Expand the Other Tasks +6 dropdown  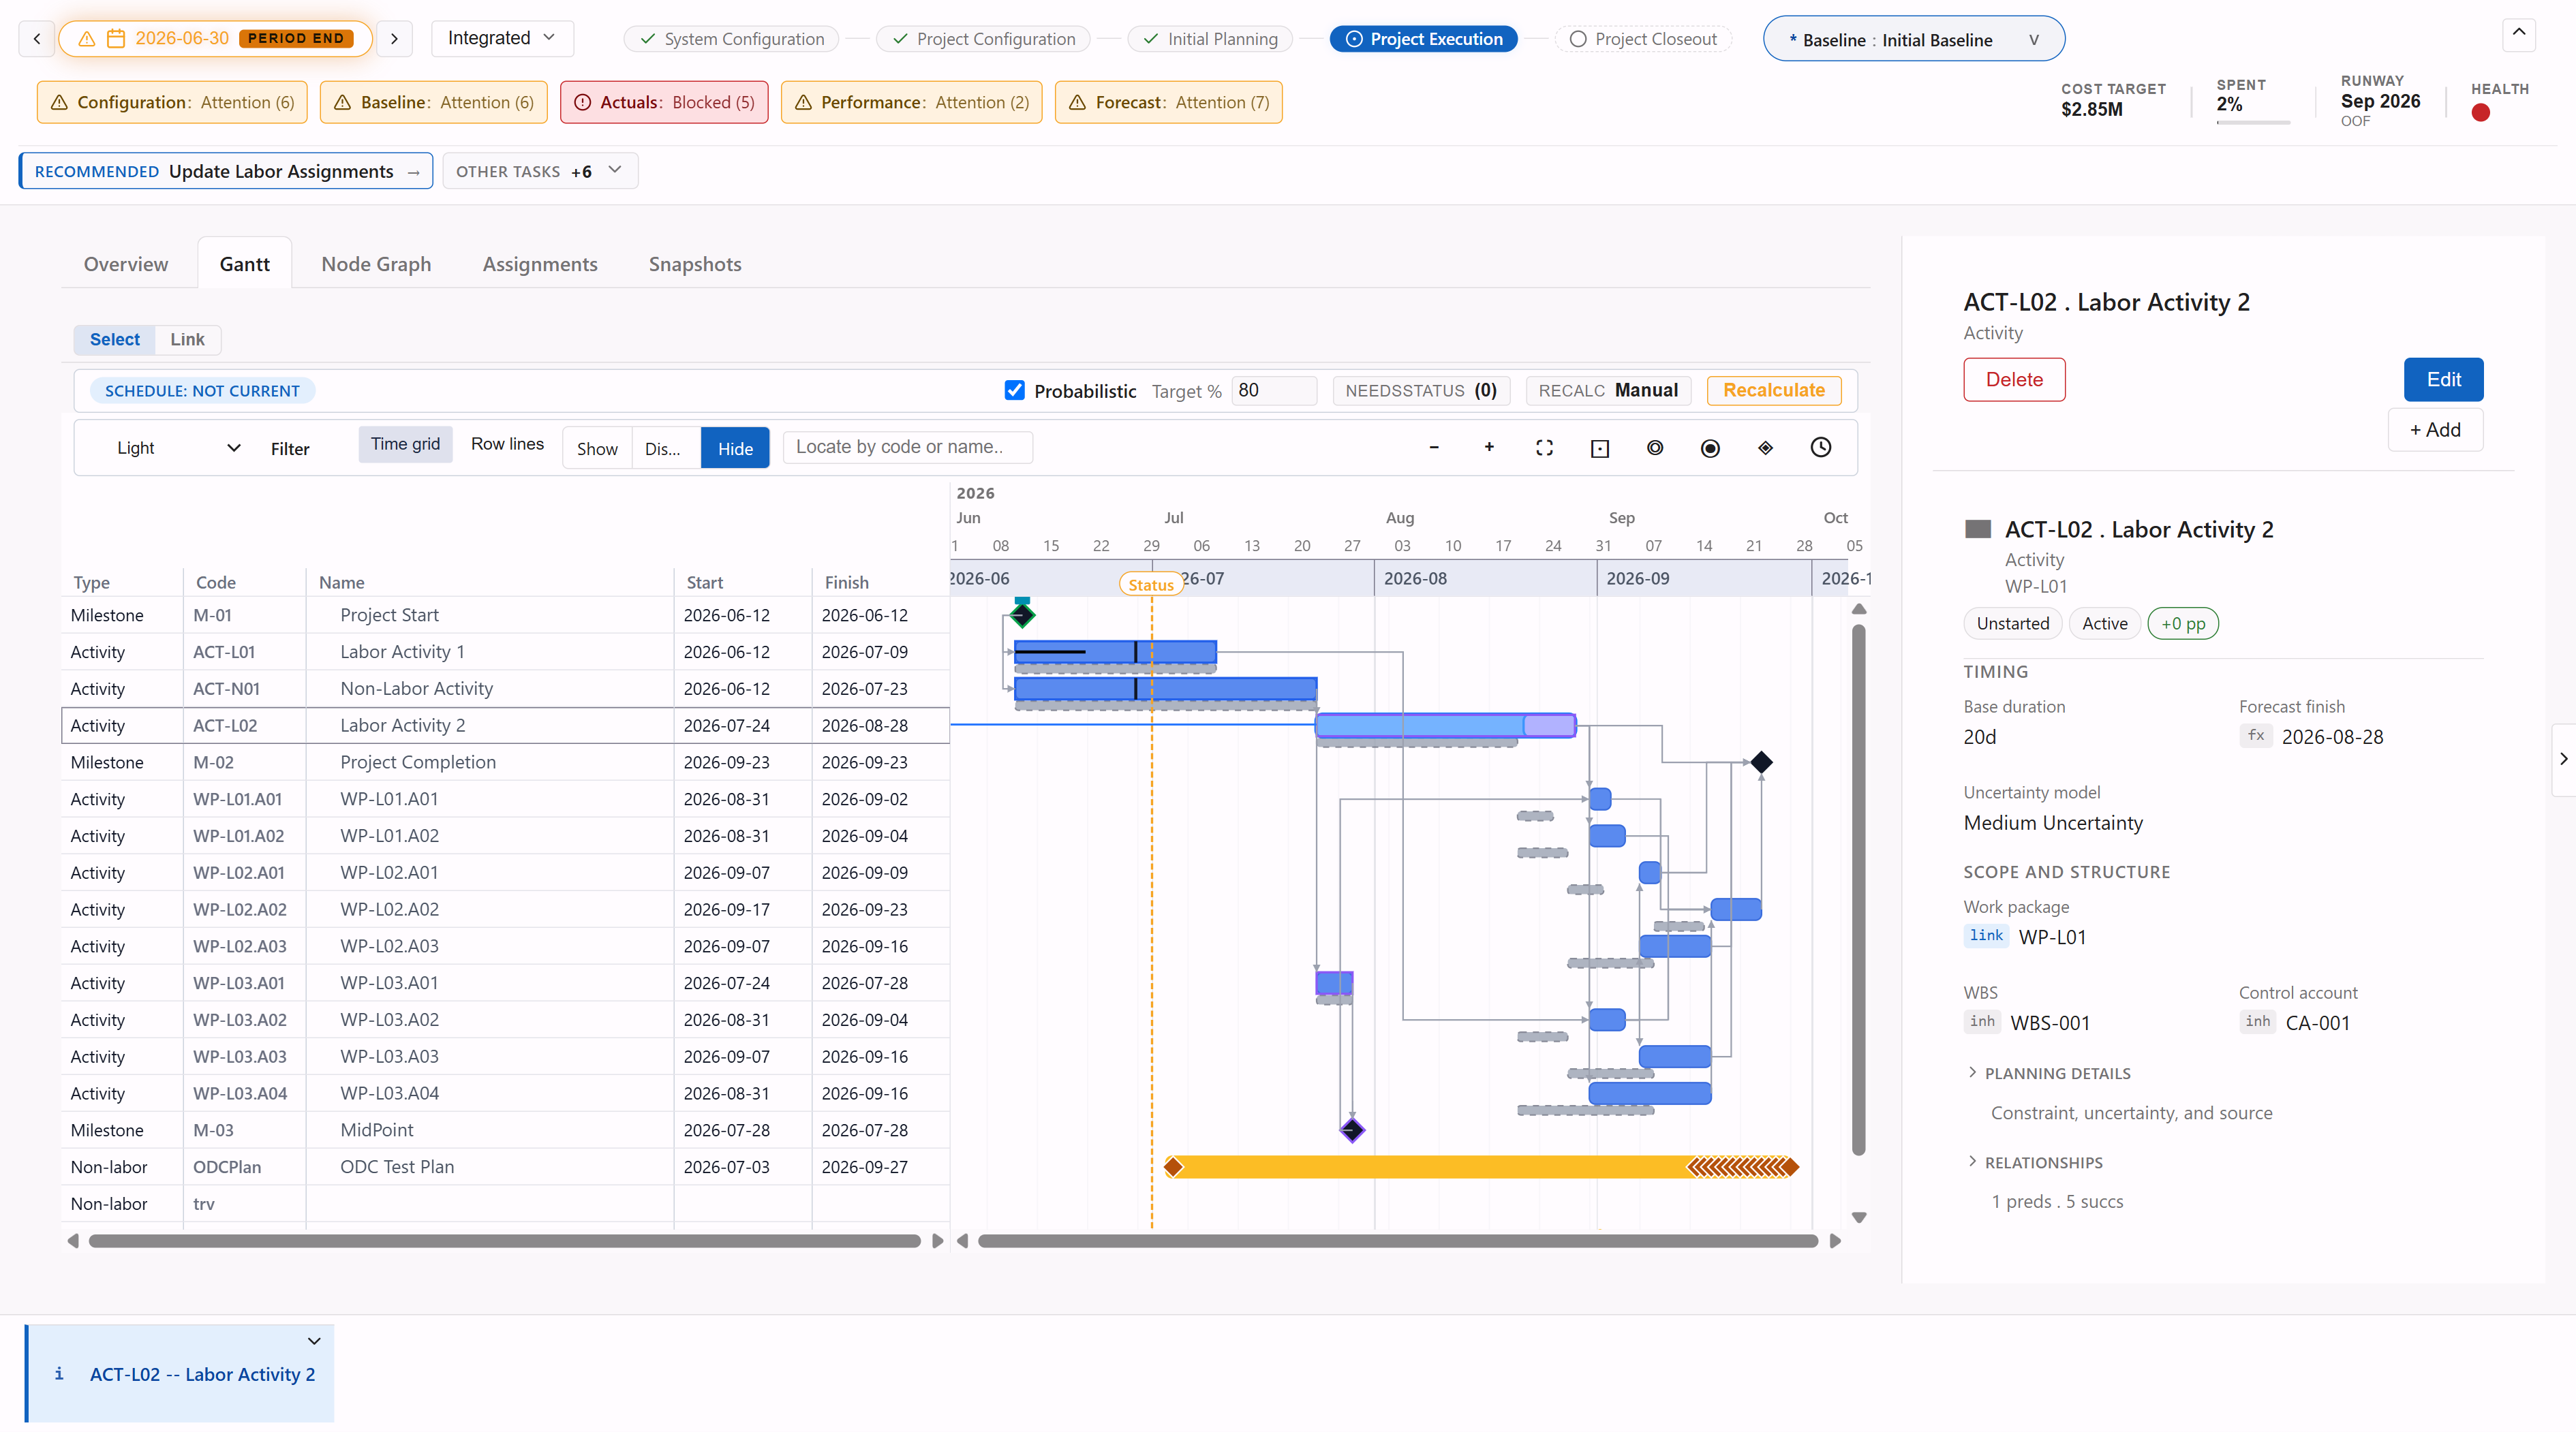pyautogui.click(x=540, y=171)
